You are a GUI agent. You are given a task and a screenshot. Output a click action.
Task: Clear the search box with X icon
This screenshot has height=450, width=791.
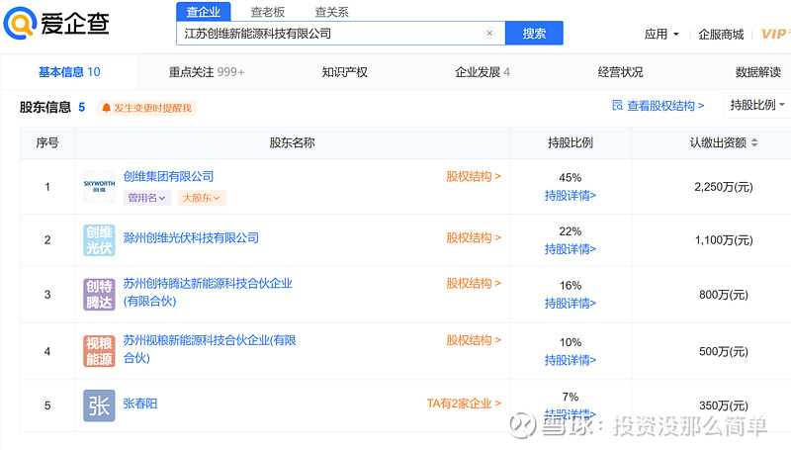[489, 34]
